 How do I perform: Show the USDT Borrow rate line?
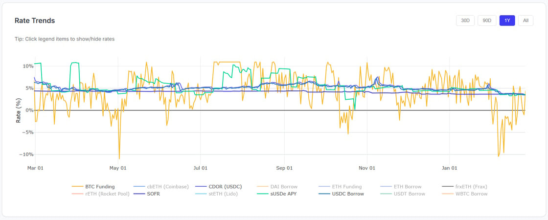pyautogui.click(x=409, y=194)
